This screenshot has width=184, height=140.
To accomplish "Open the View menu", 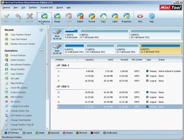I will pos(16,8).
